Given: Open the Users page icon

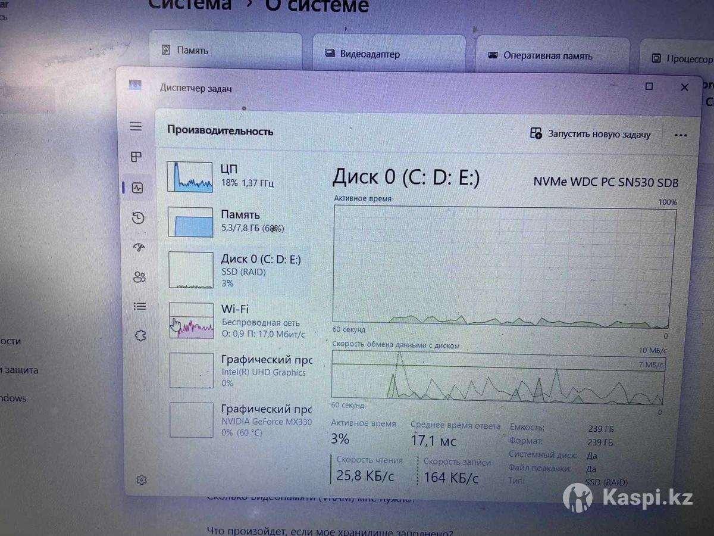Looking at the screenshot, I should coord(139,277).
